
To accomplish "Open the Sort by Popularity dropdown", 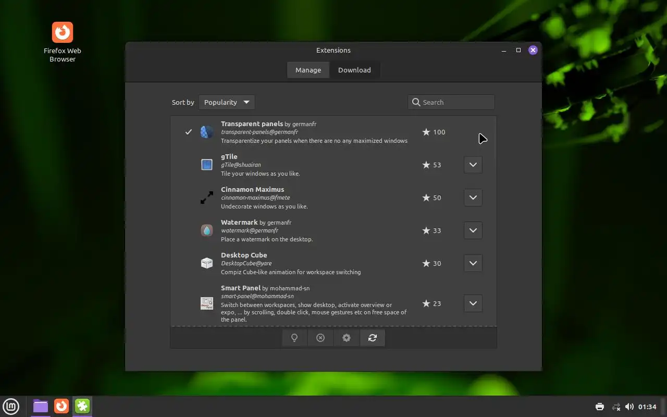I will click(x=227, y=102).
